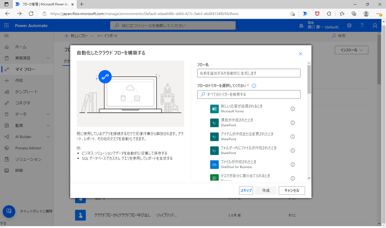Click the フロー名 input field
The width and height of the screenshot is (386, 228).
[249, 73]
